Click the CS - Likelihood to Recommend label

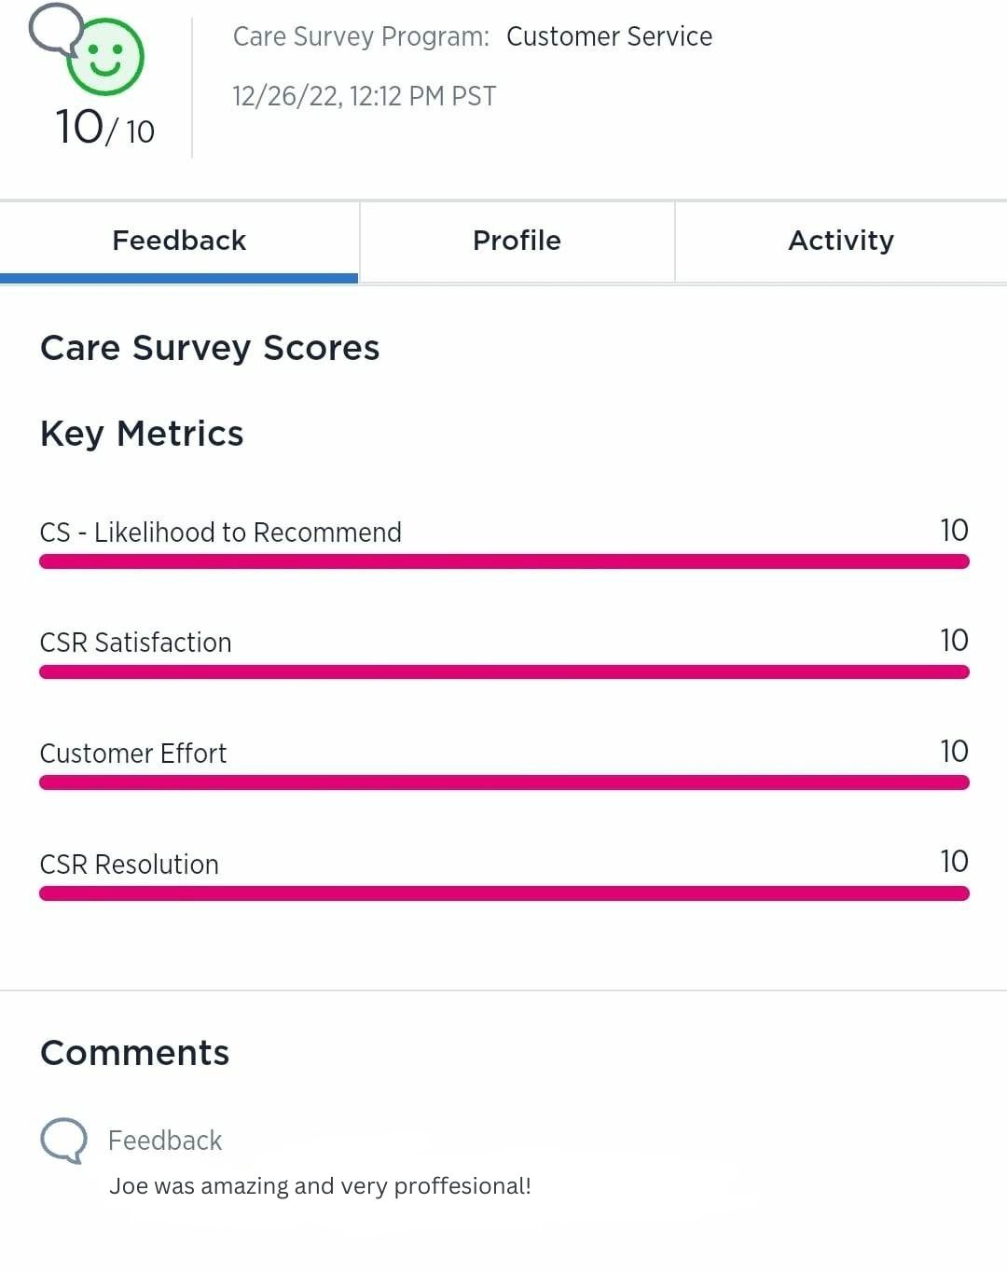(x=220, y=533)
